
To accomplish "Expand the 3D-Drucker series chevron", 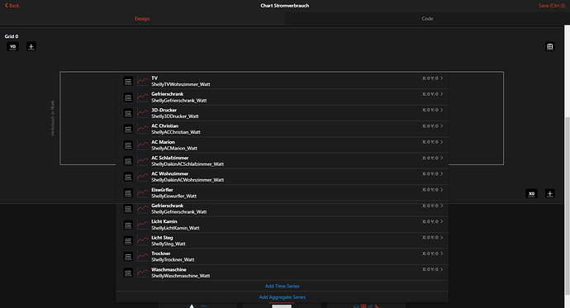I will 442,110.
